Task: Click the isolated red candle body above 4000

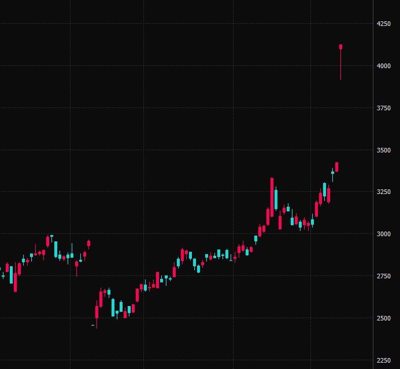Action: [x=341, y=47]
